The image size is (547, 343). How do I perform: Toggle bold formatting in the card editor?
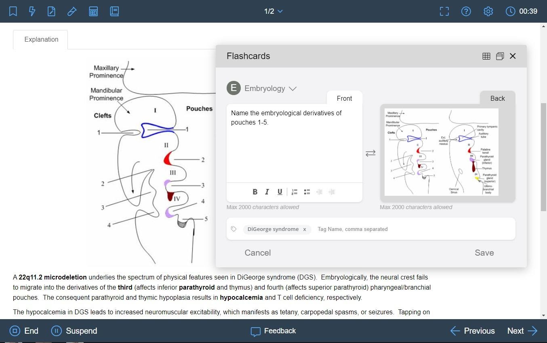coord(255,192)
